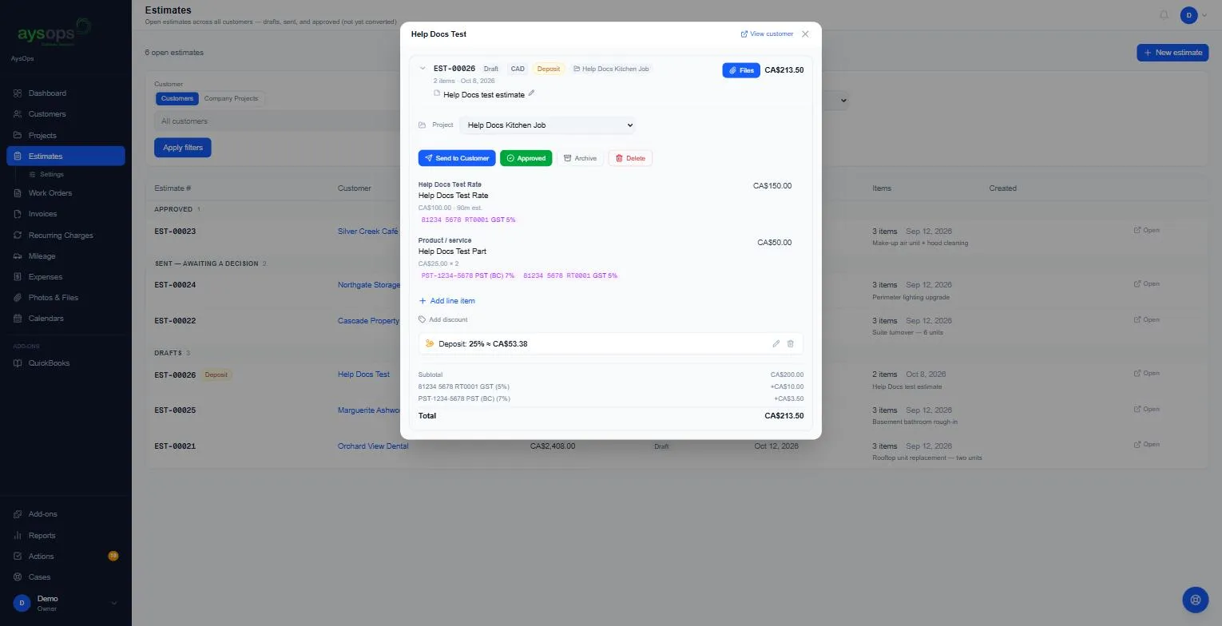This screenshot has width=1222, height=626.
Task: Mark the estimate as Approved
Action: click(526, 158)
